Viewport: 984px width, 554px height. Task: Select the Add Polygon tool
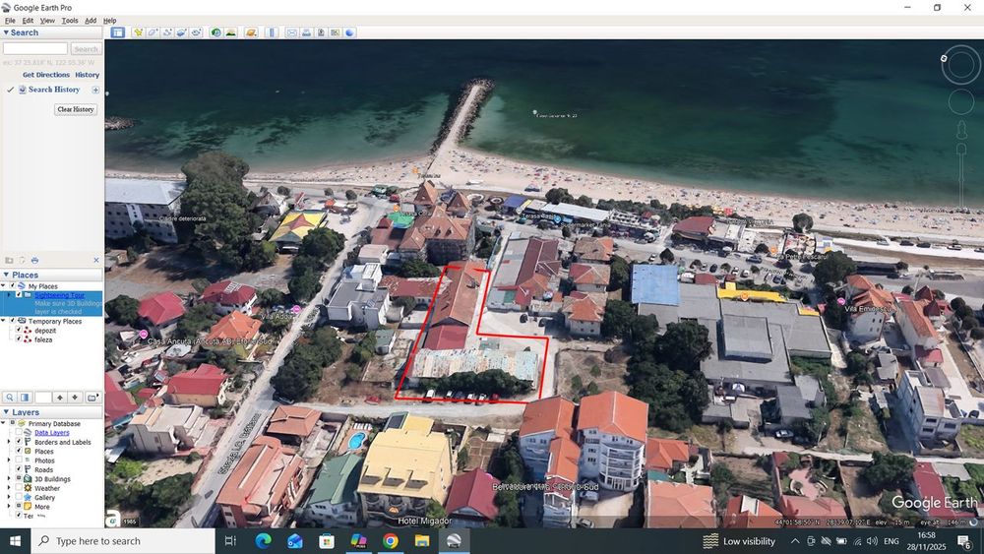click(x=153, y=32)
